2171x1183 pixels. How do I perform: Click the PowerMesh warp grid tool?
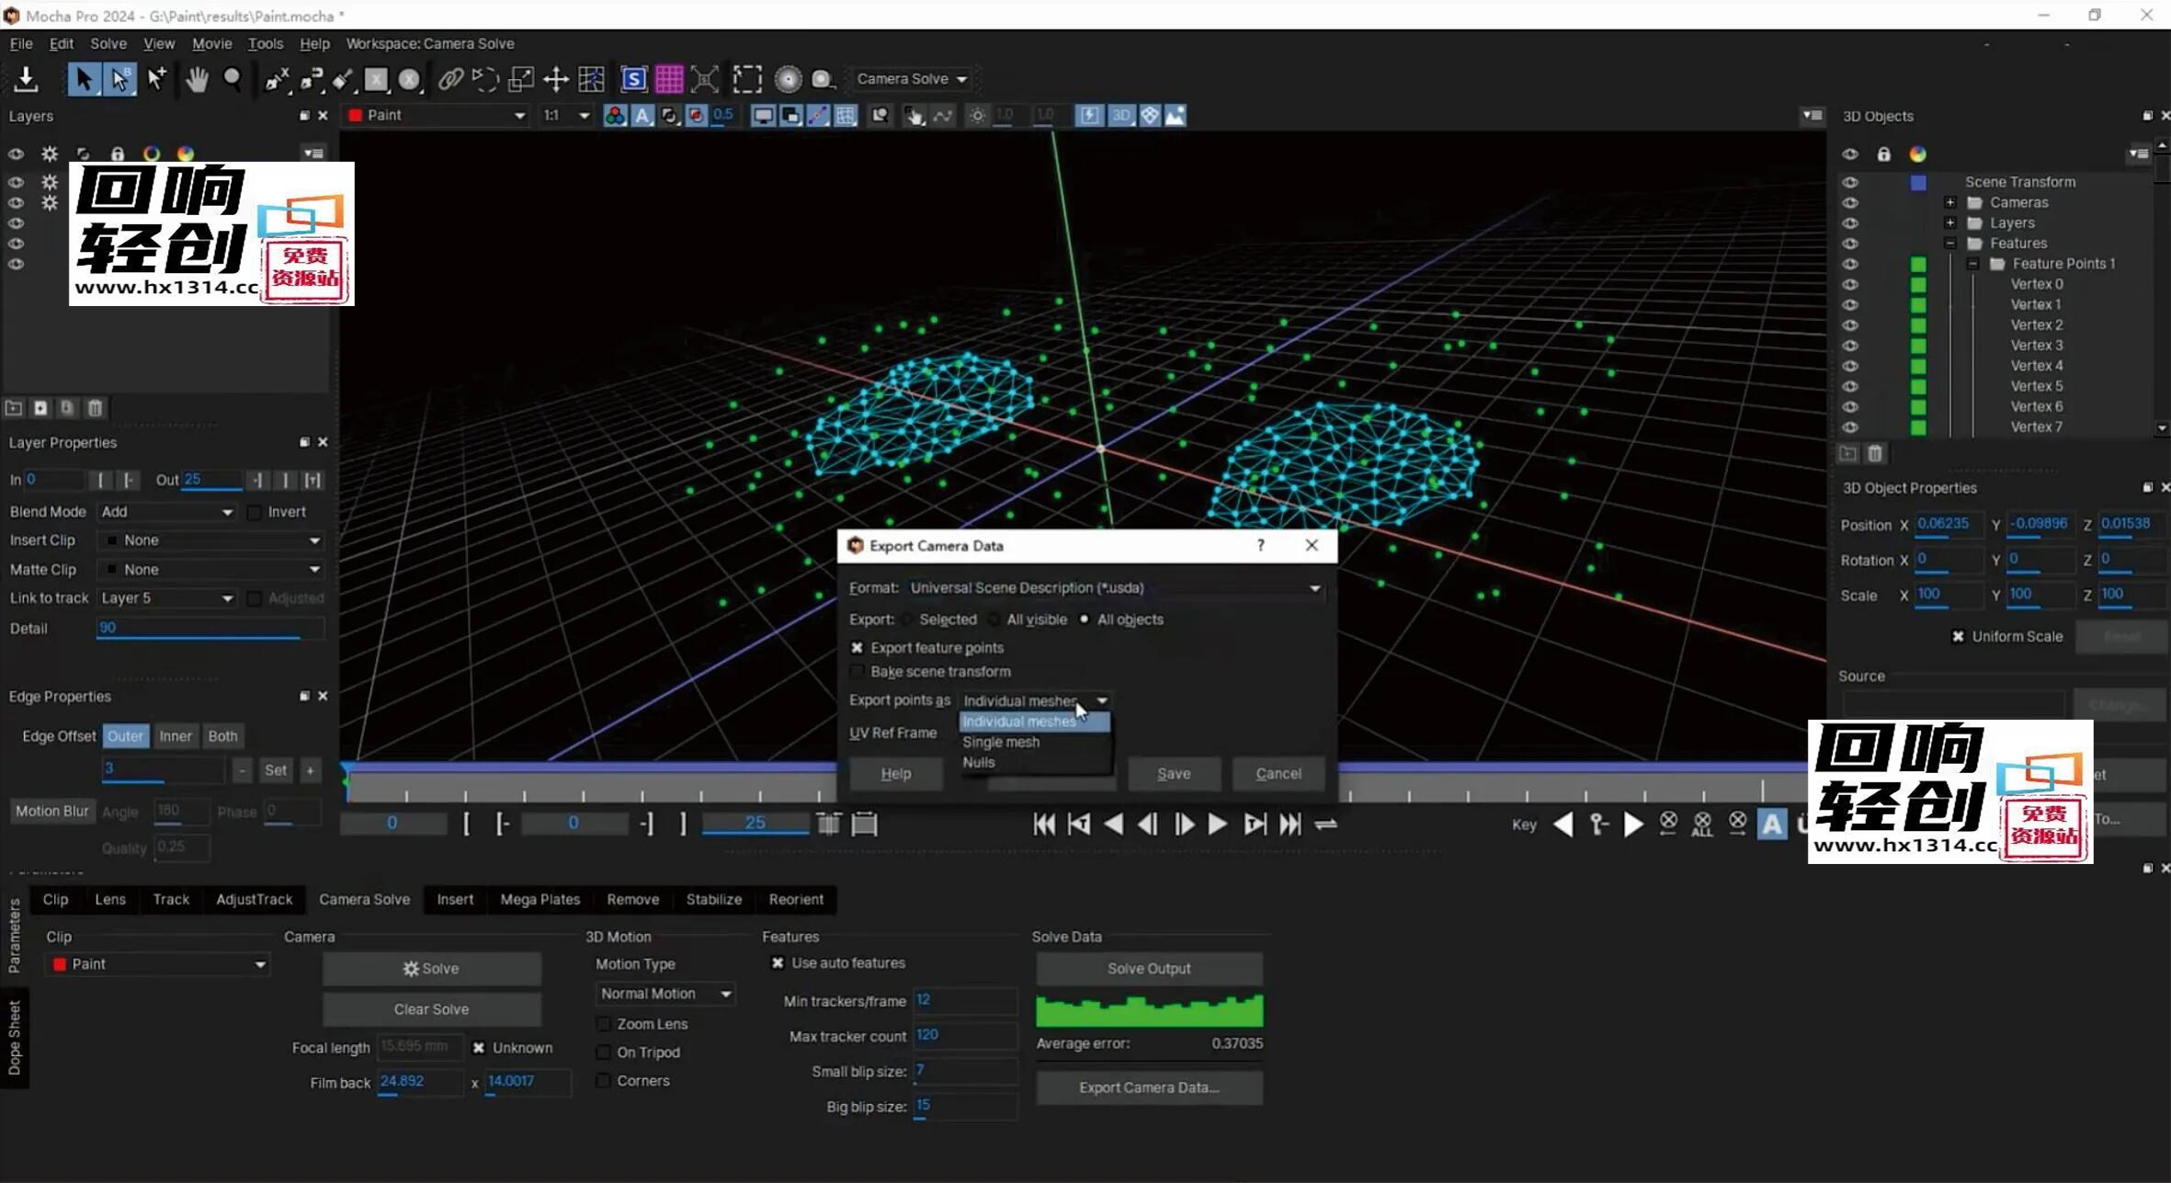click(x=591, y=79)
